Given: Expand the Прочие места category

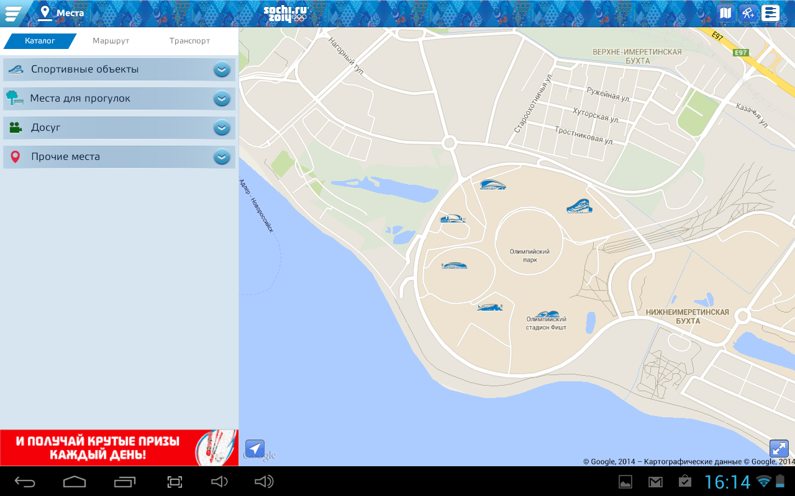Looking at the screenshot, I should click(x=222, y=157).
